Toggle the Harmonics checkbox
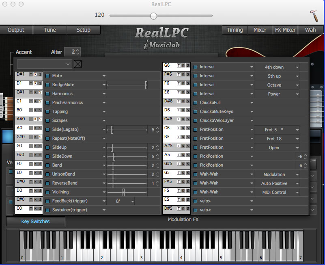 [47, 93]
